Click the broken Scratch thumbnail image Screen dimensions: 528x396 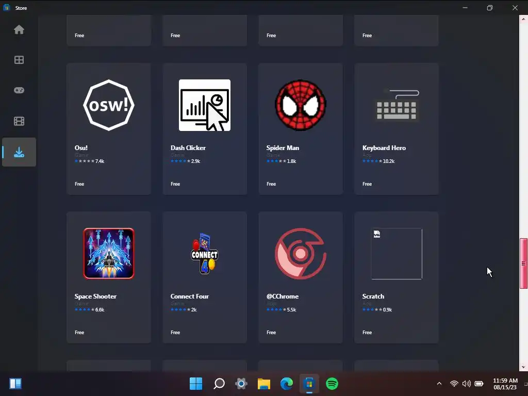397,254
